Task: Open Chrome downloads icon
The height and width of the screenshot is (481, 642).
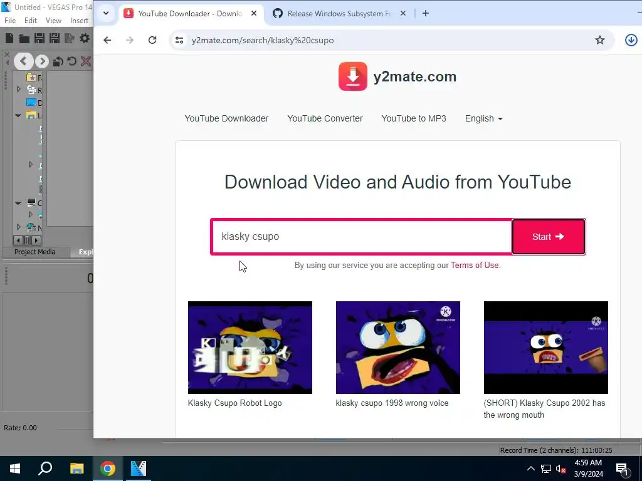Action: [x=631, y=40]
